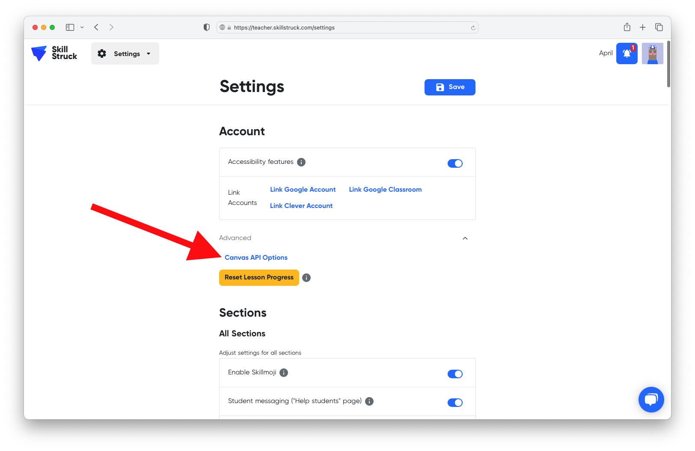Click the address bar URL field
Screen dimensions: 695x451
347,27
